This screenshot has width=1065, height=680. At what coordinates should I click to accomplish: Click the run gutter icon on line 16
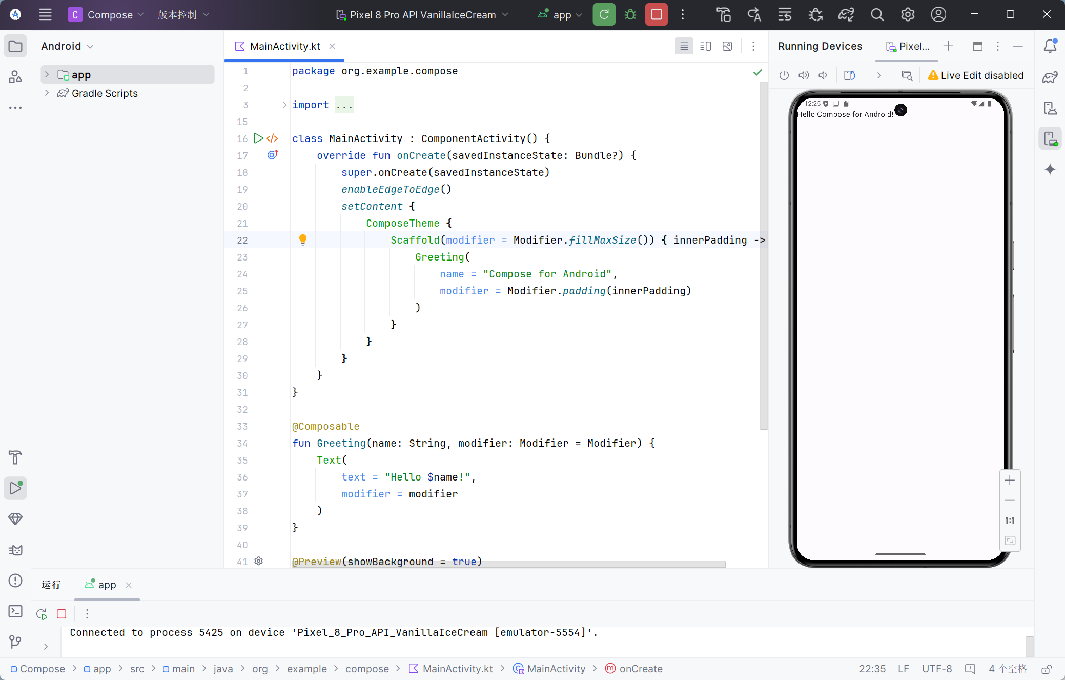pos(258,138)
